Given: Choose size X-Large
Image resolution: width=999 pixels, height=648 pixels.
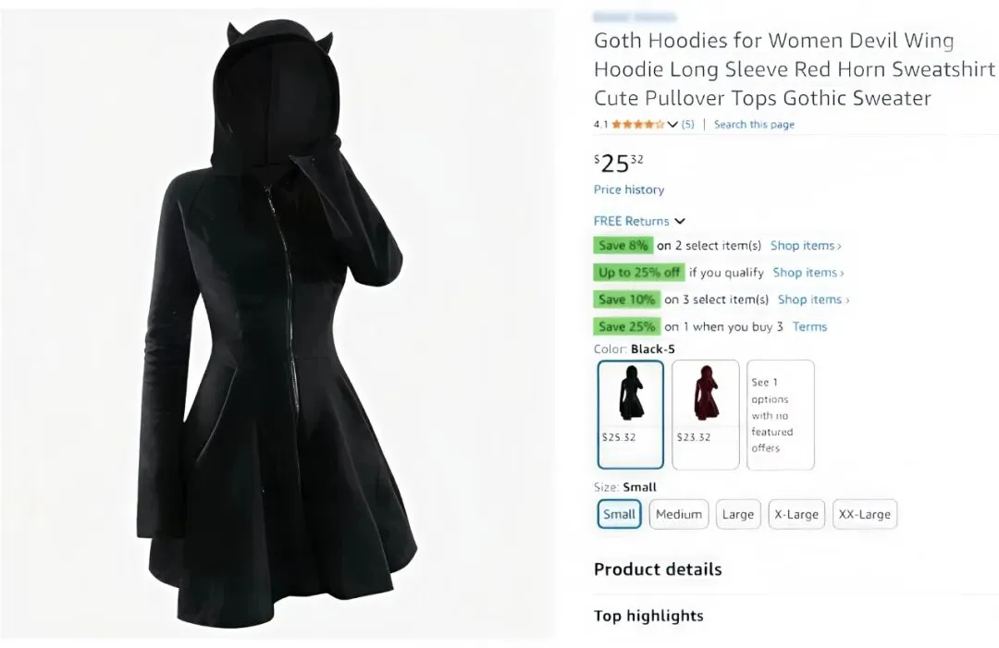Looking at the screenshot, I should pyautogui.click(x=796, y=514).
